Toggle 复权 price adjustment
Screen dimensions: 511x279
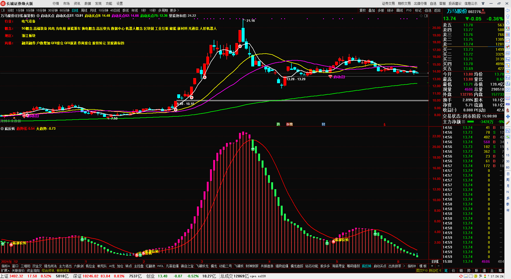click(362, 10)
